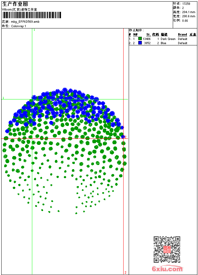
Task: Click the stitch count value 17258
Action: click(186, 4)
